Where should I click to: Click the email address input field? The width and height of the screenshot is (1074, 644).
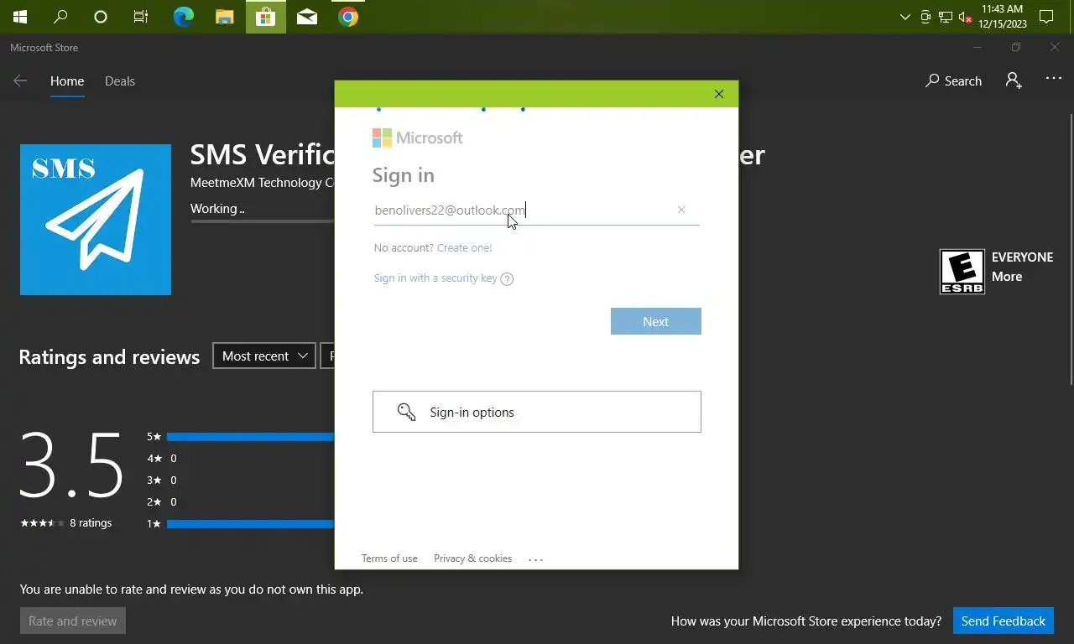(x=536, y=210)
